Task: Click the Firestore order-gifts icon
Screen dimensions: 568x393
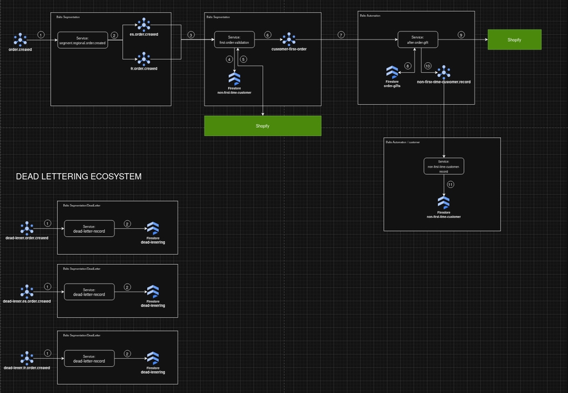Action: click(392, 72)
